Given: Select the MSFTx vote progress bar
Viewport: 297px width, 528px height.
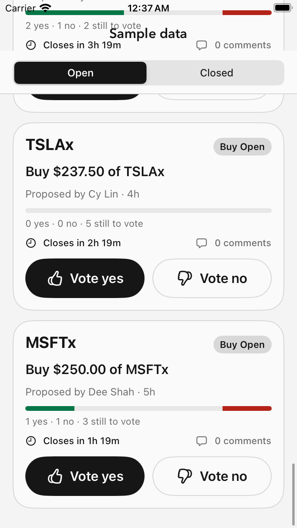Looking at the screenshot, I should pos(148,408).
